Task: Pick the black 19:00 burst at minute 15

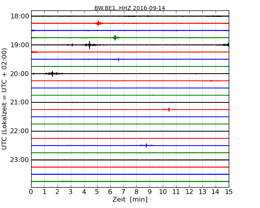Action: tap(226, 45)
